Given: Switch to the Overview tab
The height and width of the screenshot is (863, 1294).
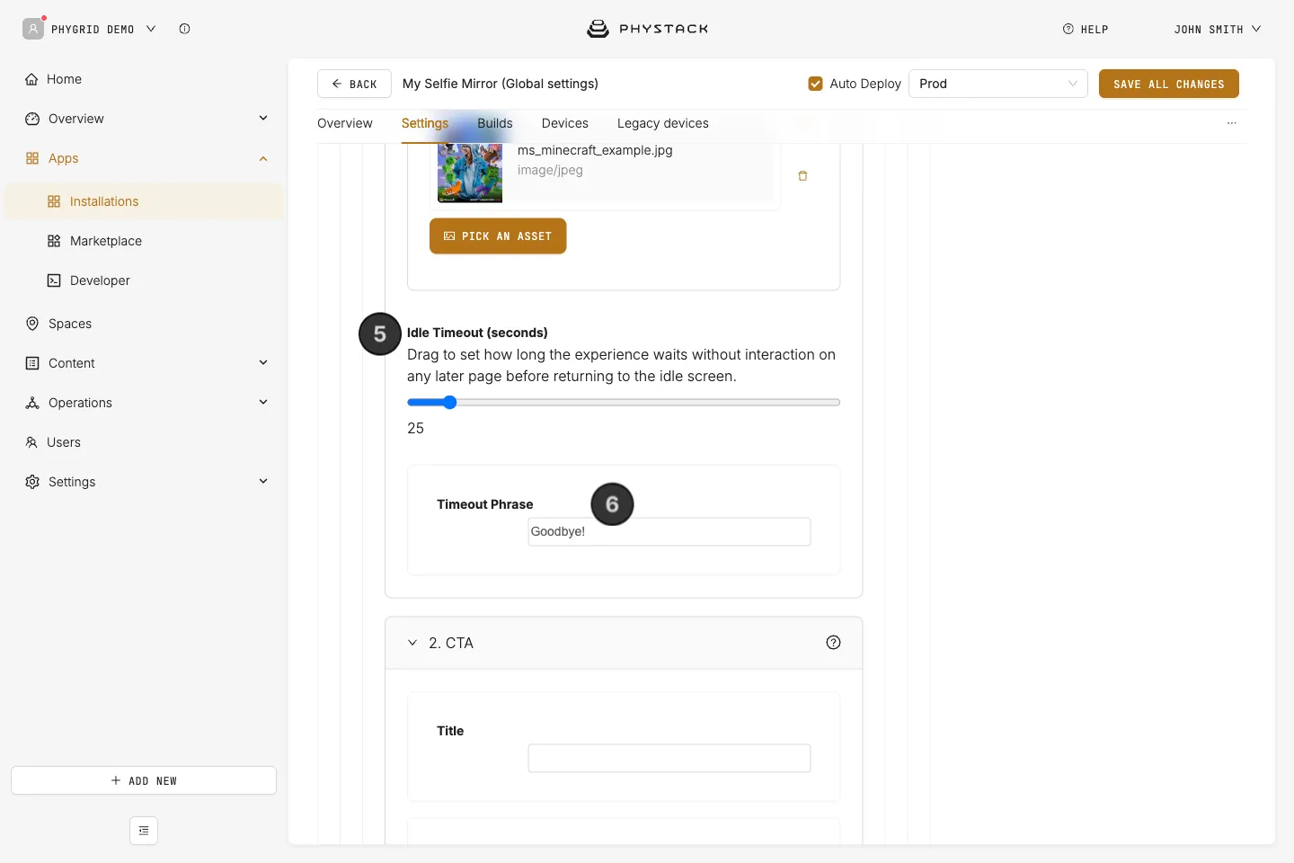Looking at the screenshot, I should click(345, 123).
